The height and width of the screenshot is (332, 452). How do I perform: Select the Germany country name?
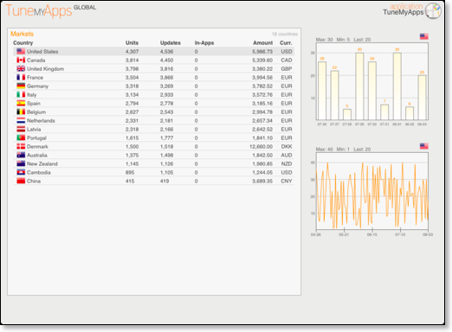coord(37,86)
